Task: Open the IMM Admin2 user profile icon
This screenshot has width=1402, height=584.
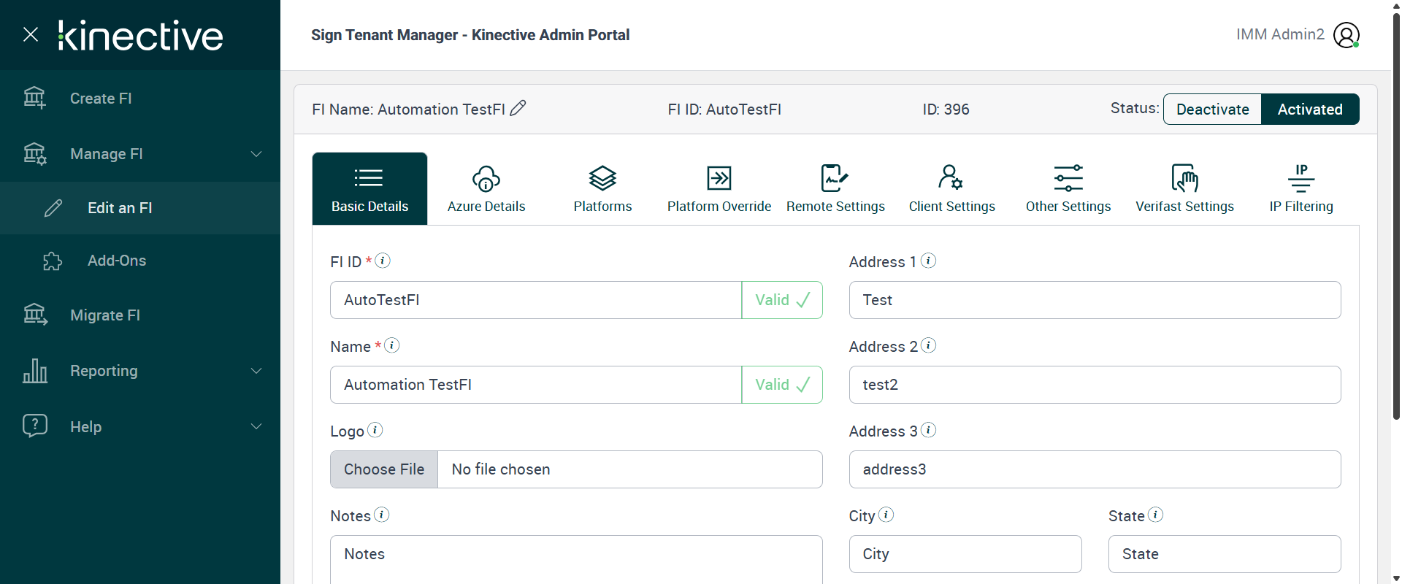Action: tap(1346, 35)
